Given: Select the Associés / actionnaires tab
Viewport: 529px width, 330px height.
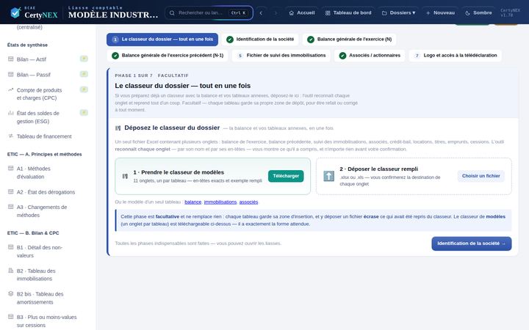Looking at the screenshot, I should (x=370, y=56).
